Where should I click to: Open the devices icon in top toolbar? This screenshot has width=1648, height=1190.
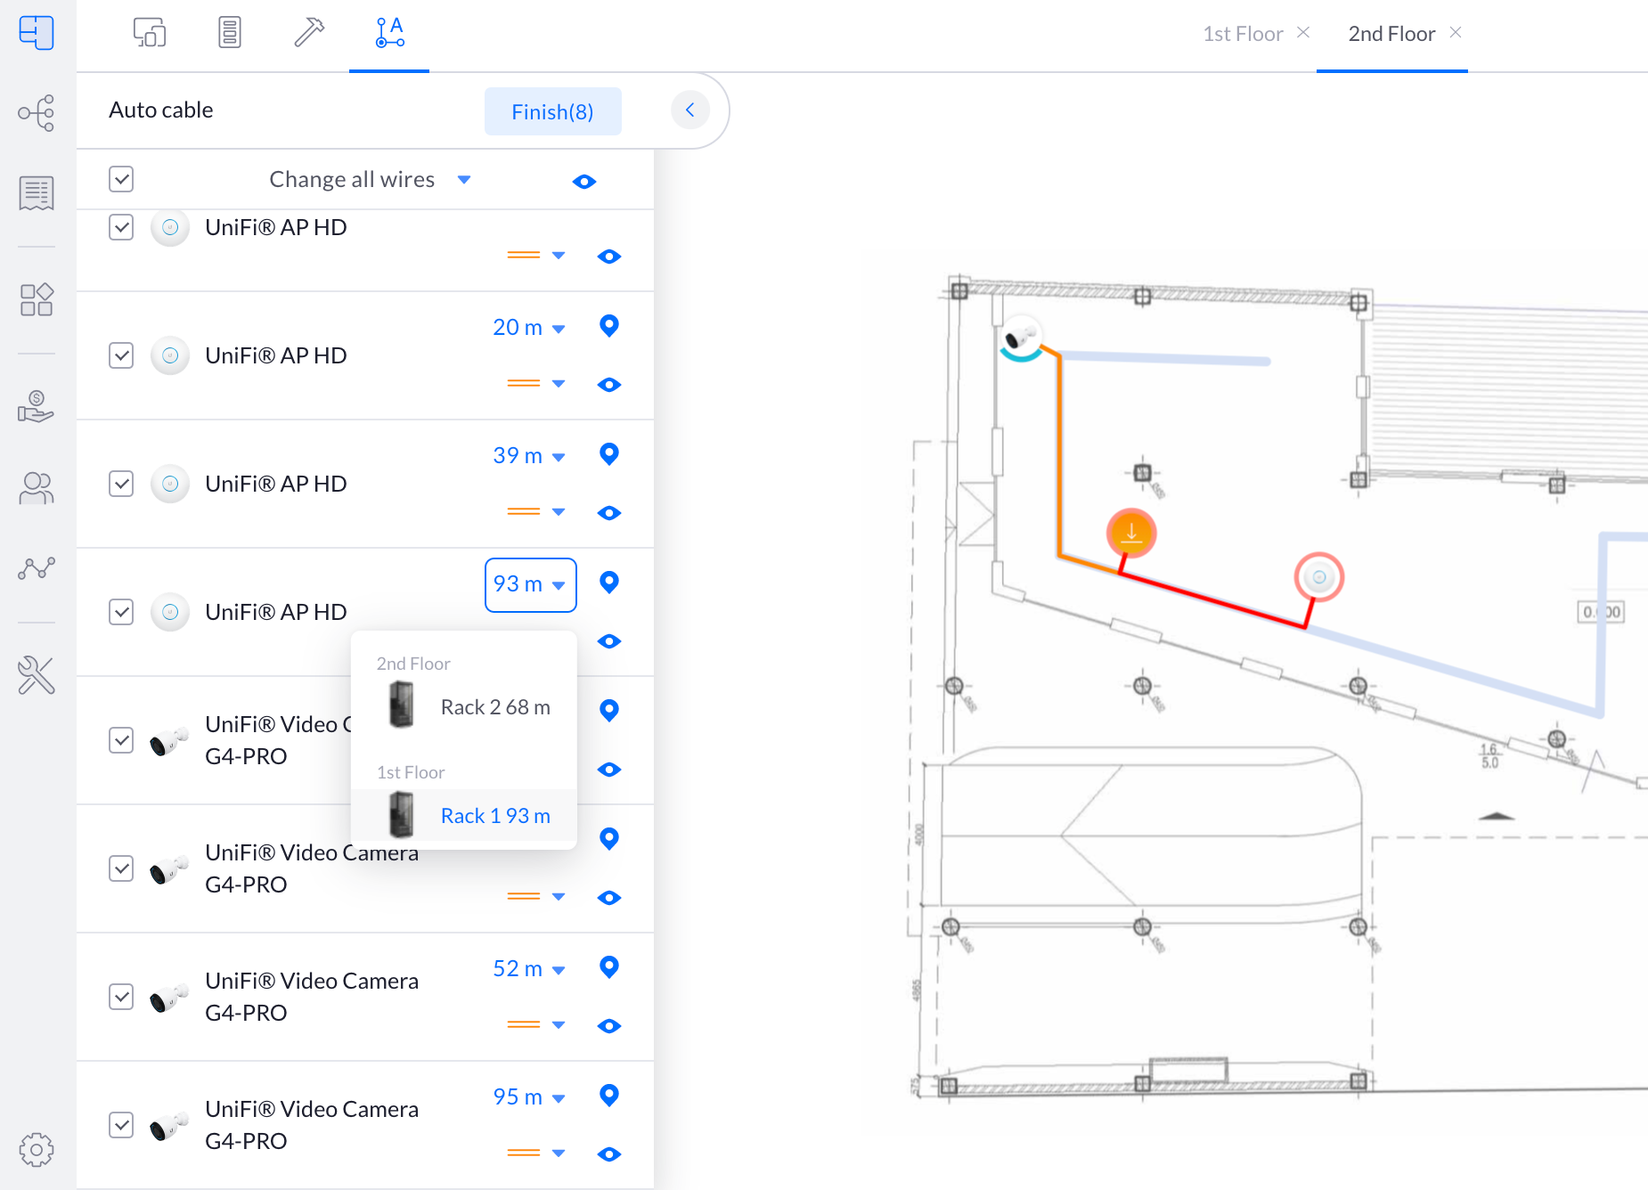coord(150,33)
